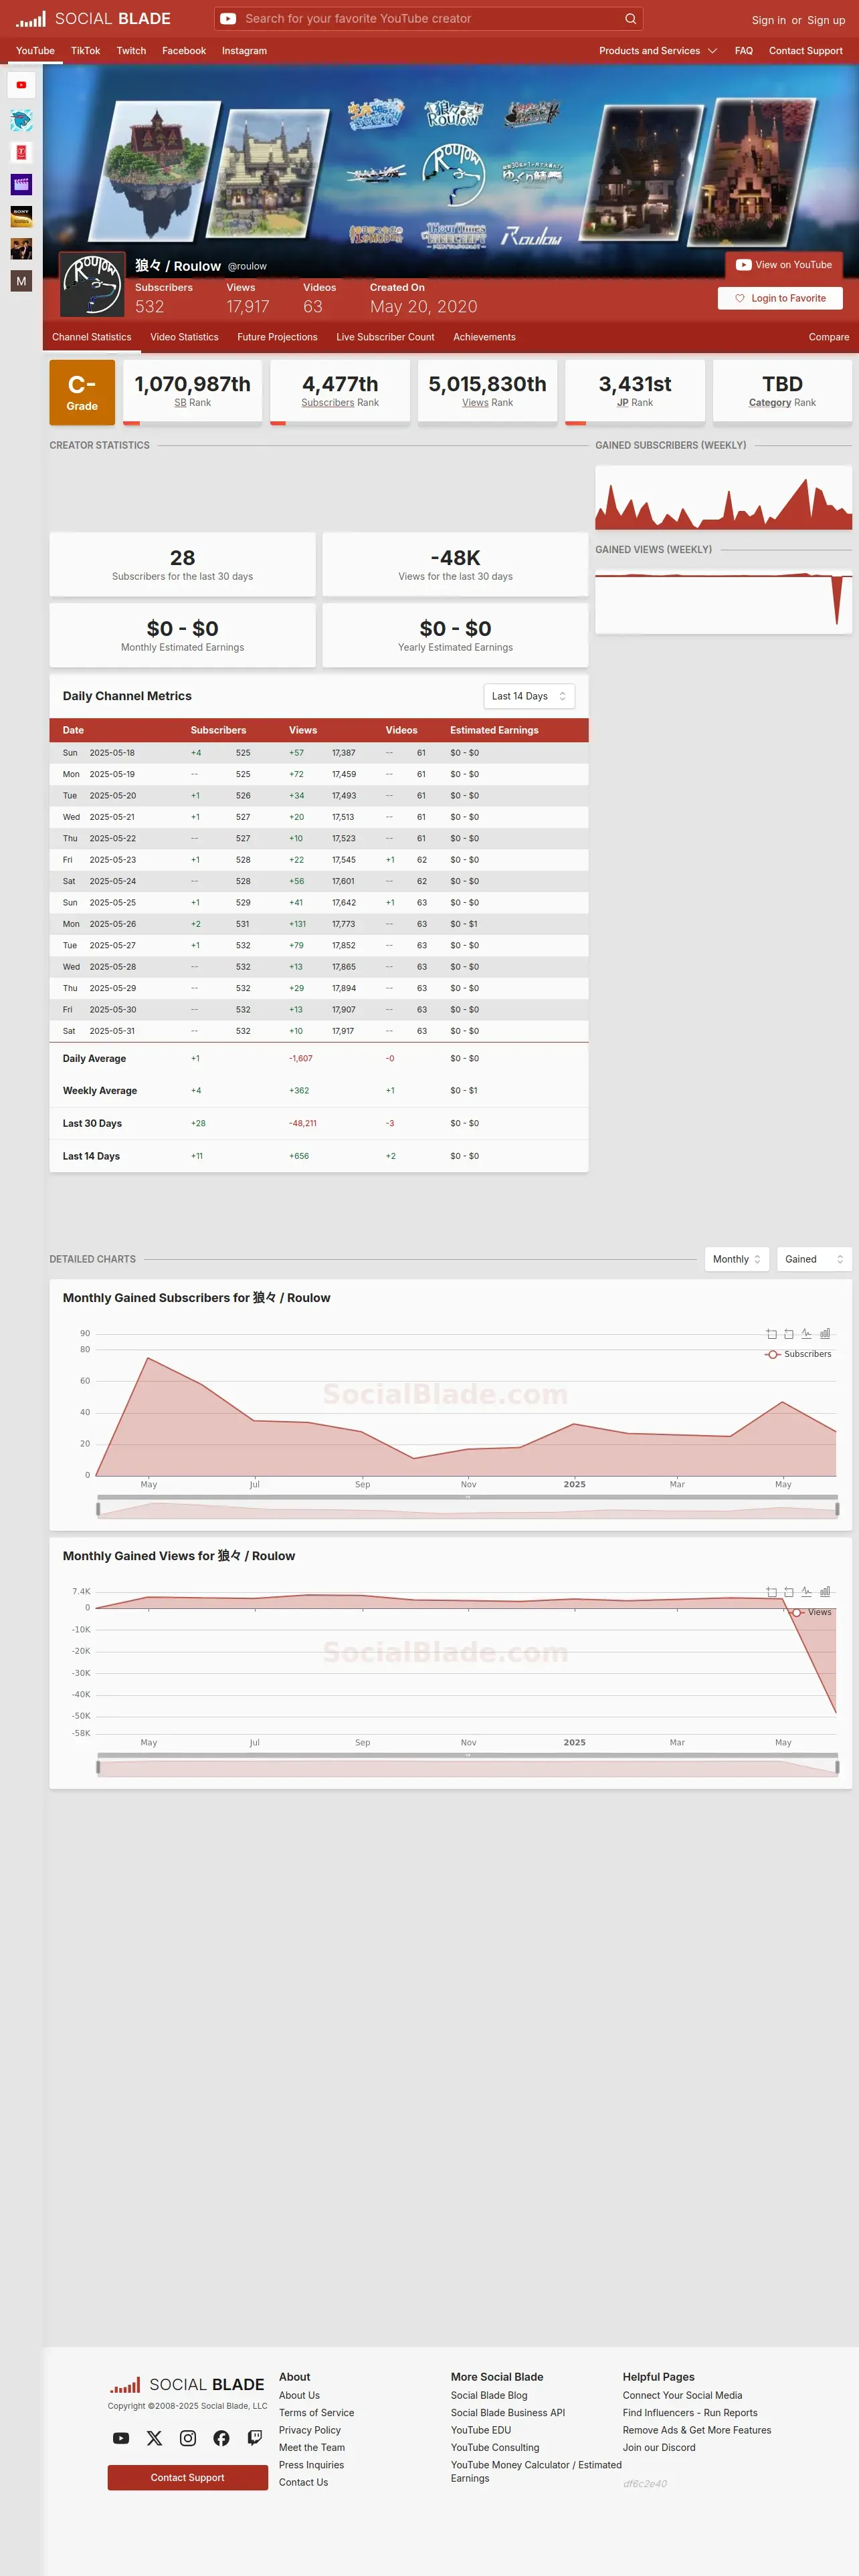Image resolution: width=859 pixels, height=2576 pixels.
Task: Click zoom reset icon on Subscribers chart
Action: (x=789, y=1333)
